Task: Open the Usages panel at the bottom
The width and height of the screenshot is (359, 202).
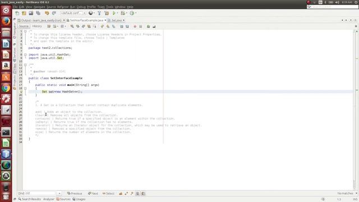Action: tap(79, 199)
